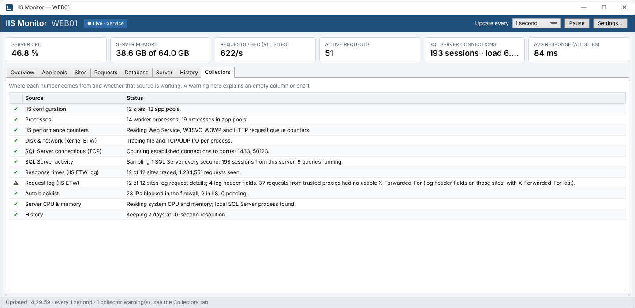The width and height of the screenshot is (635, 308).
Task: Click 'Reading system CPU and memory' status text
Action: (x=211, y=204)
